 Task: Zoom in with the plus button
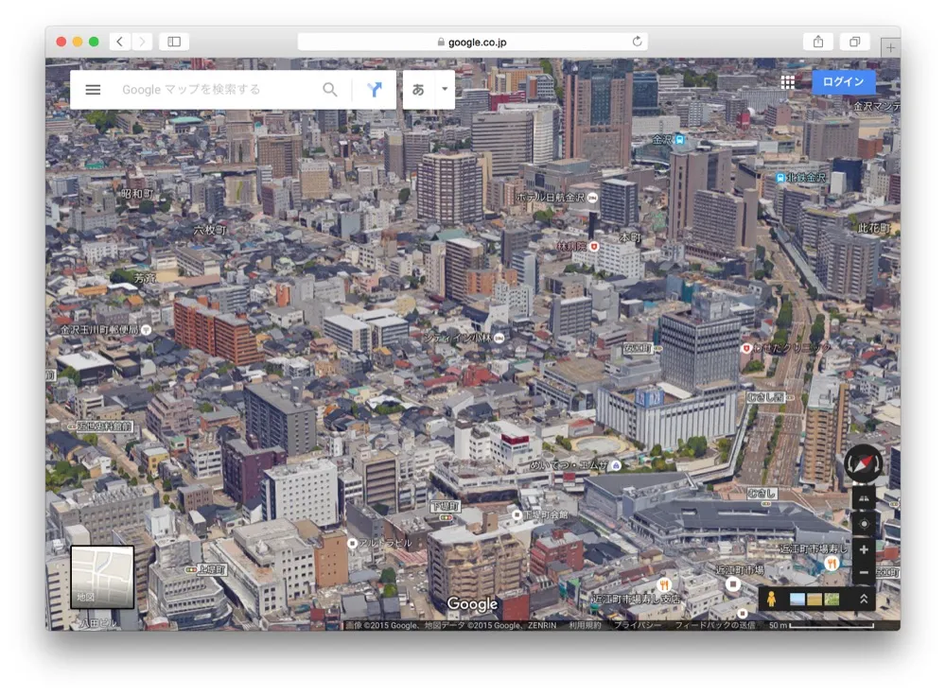pyautogui.click(x=863, y=549)
